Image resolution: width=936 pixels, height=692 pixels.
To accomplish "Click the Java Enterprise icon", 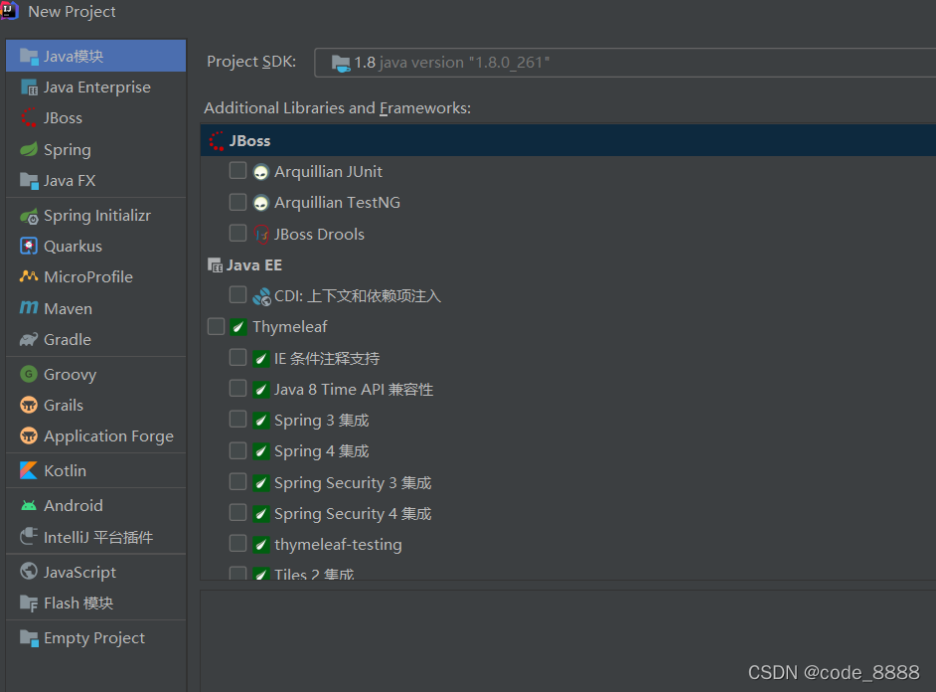I will point(29,87).
